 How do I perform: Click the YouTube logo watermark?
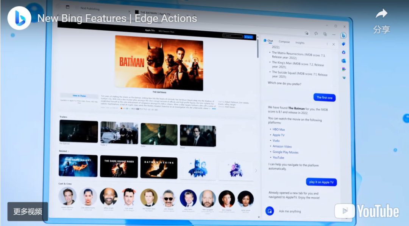367,211
